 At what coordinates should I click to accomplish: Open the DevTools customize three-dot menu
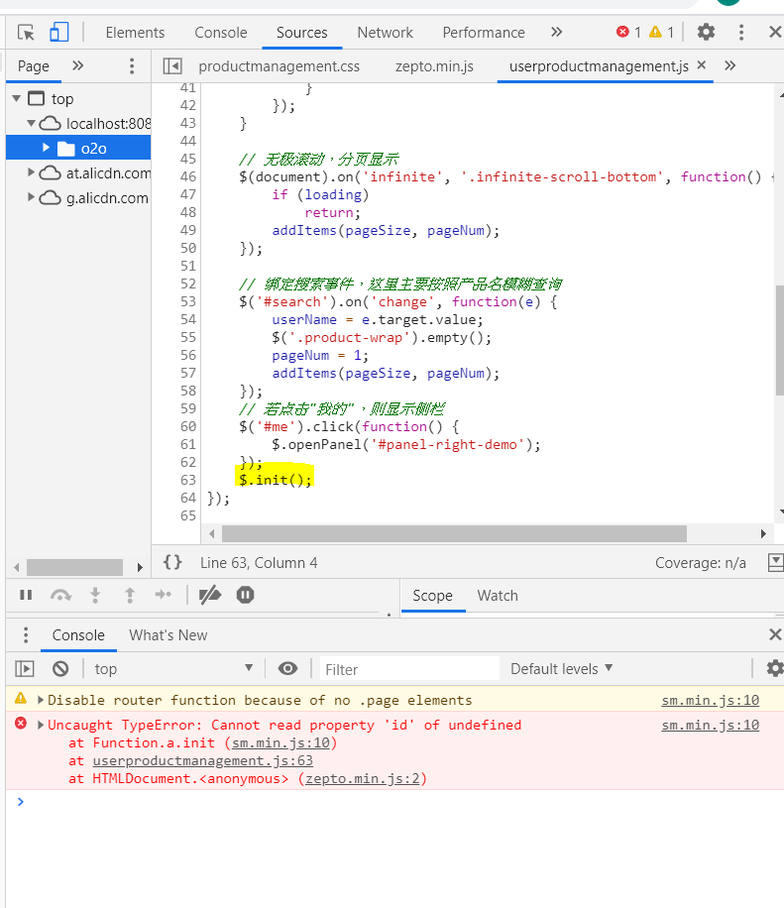741,32
